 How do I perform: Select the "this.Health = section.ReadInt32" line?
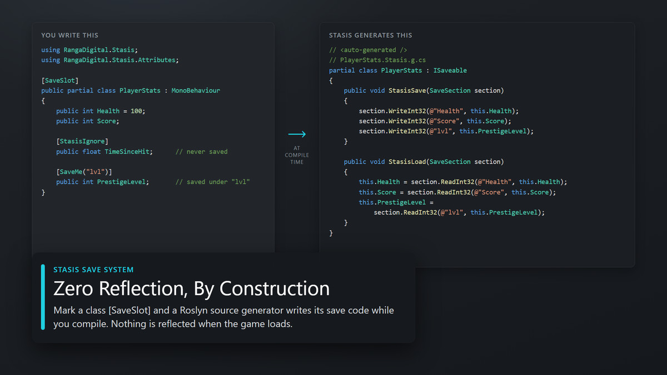[463, 182]
